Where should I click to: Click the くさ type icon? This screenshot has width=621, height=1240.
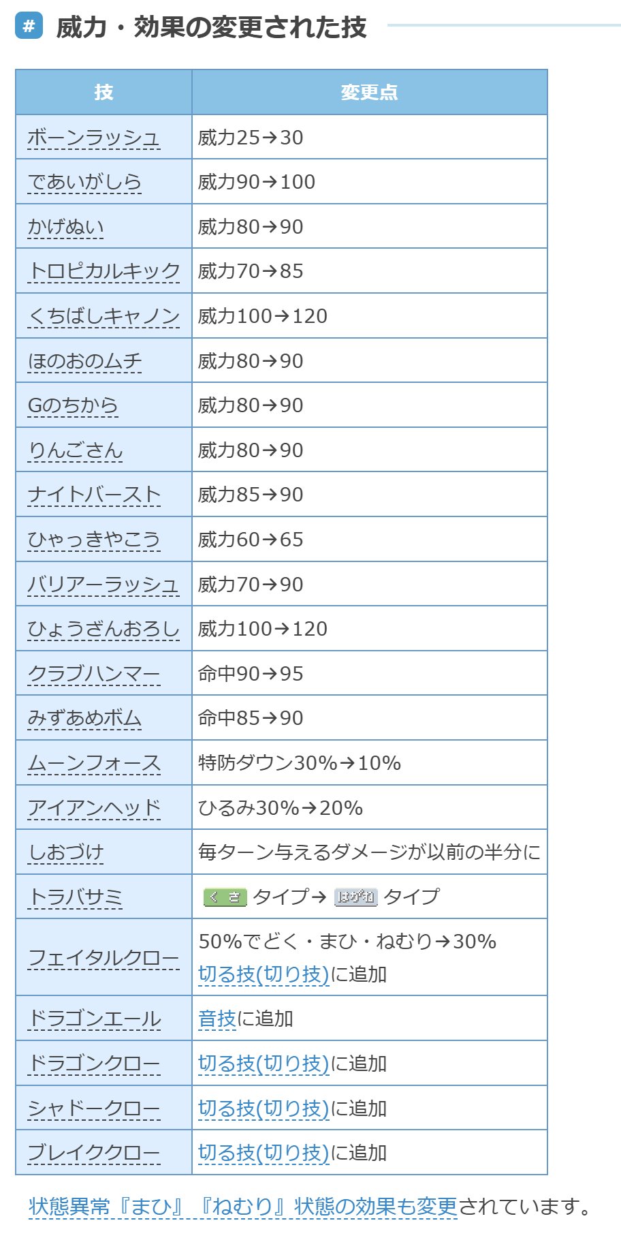225,897
